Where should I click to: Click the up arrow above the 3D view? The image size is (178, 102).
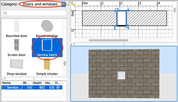click(x=71, y=44)
